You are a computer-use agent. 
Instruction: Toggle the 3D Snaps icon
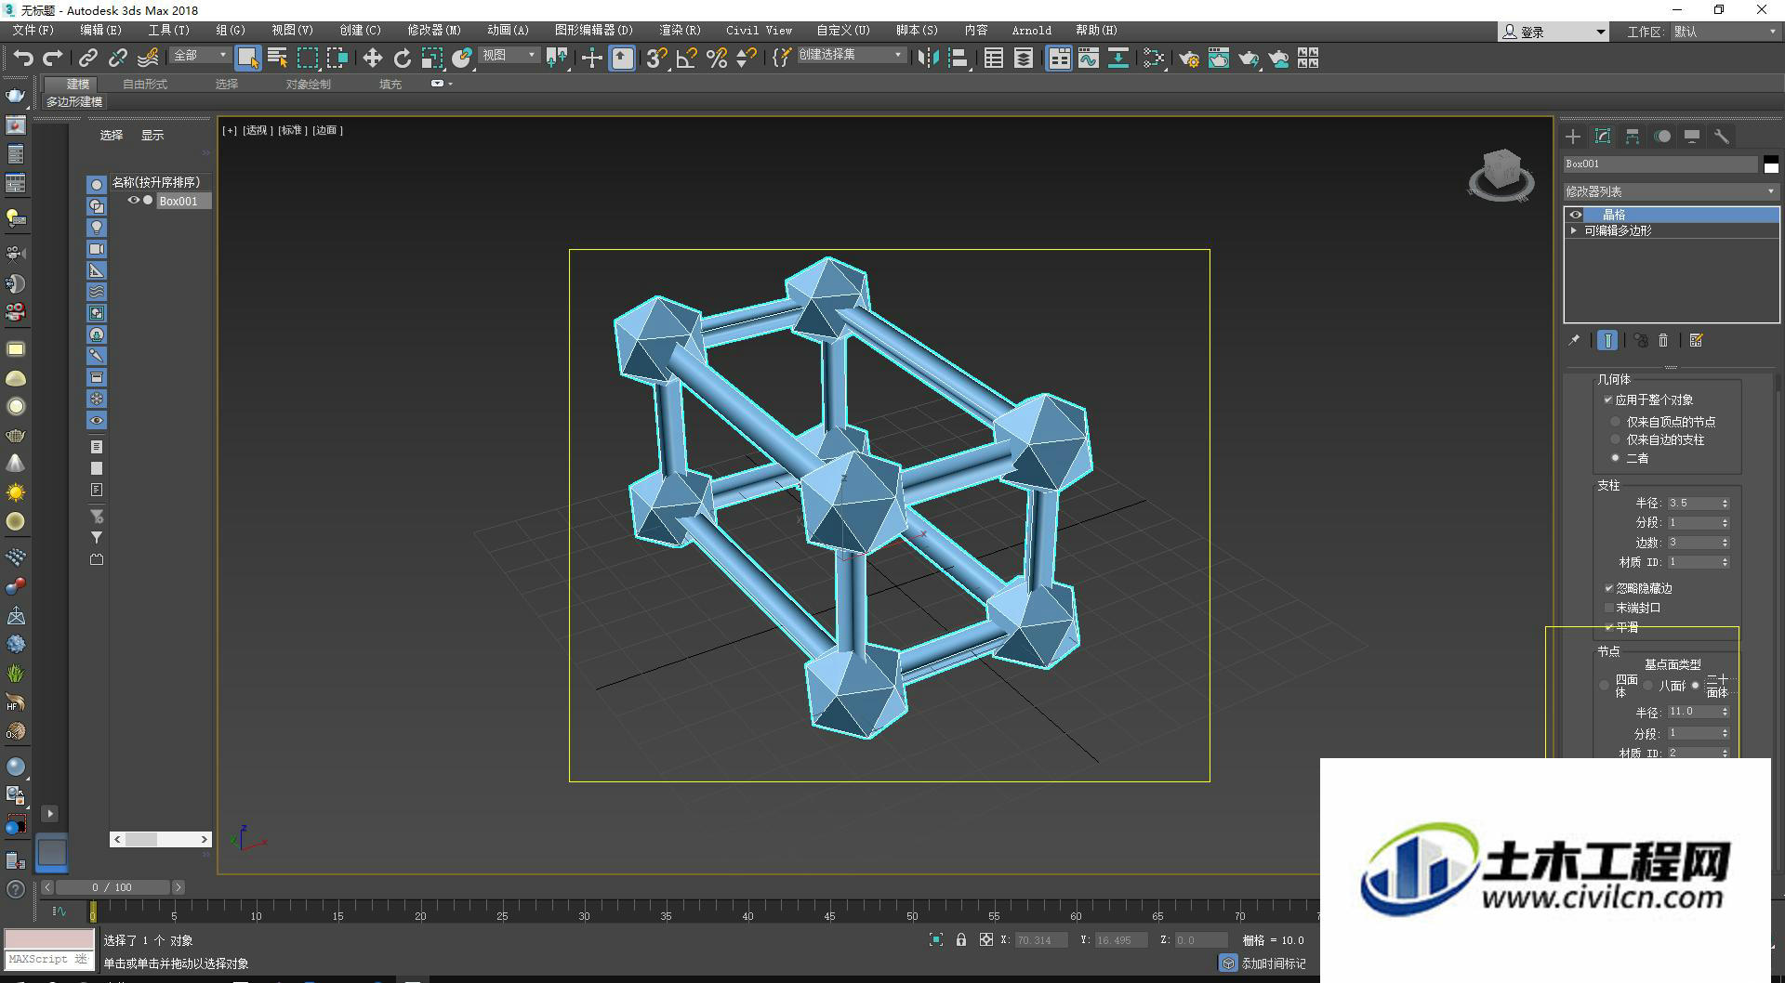[x=656, y=59]
